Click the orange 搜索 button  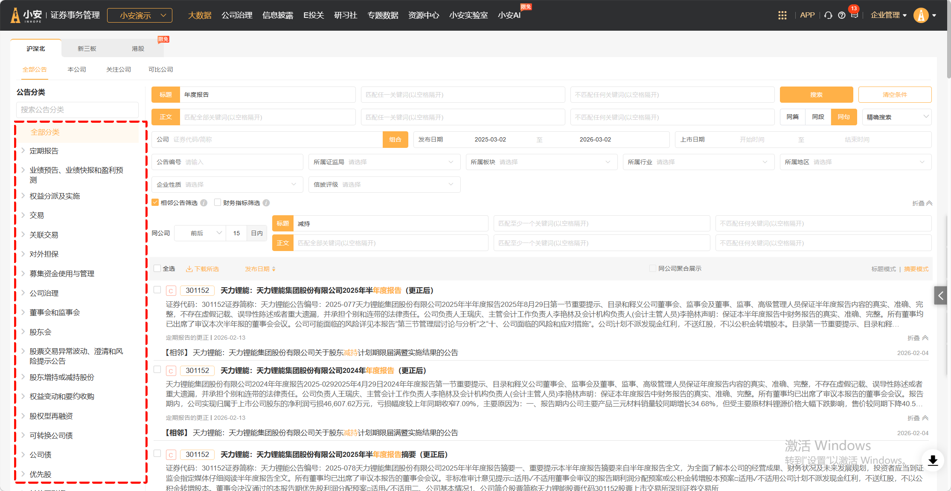(816, 95)
